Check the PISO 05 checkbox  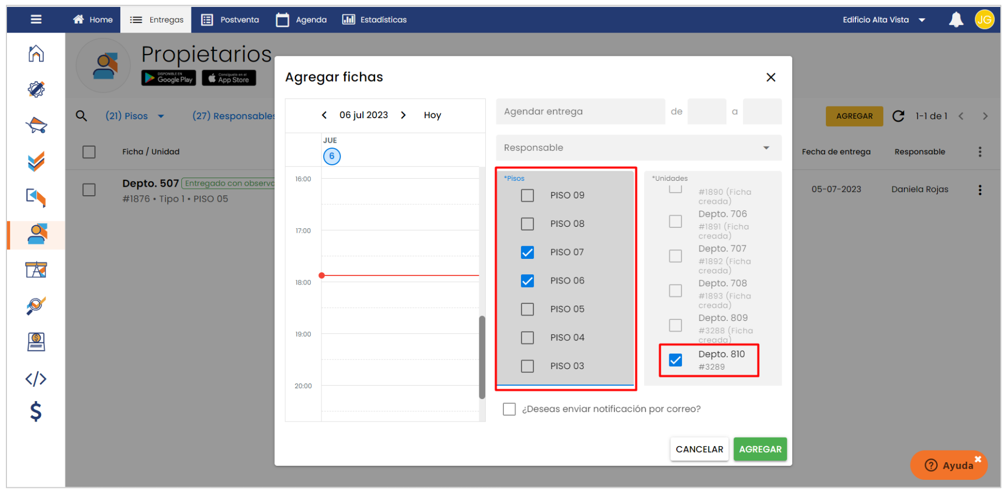pyautogui.click(x=527, y=309)
